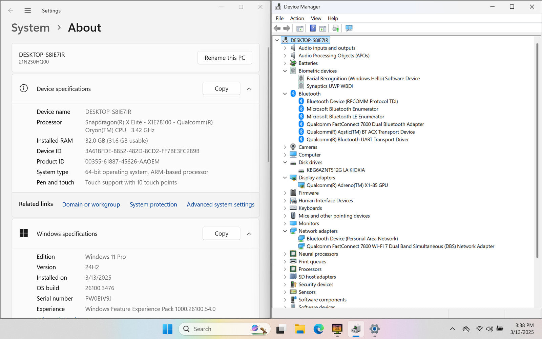
Task: Click Mice and other pointing devices icon
Action: coord(293,216)
